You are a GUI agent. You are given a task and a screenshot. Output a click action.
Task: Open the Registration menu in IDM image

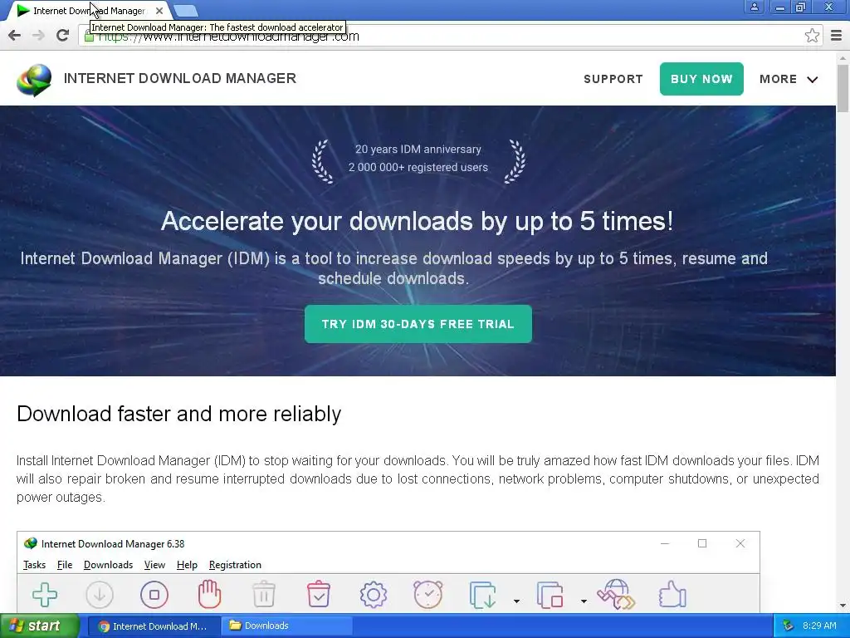pyautogui.click(x=235, y=565)
